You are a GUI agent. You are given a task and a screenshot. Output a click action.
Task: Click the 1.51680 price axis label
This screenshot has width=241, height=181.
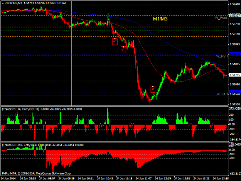235,85
